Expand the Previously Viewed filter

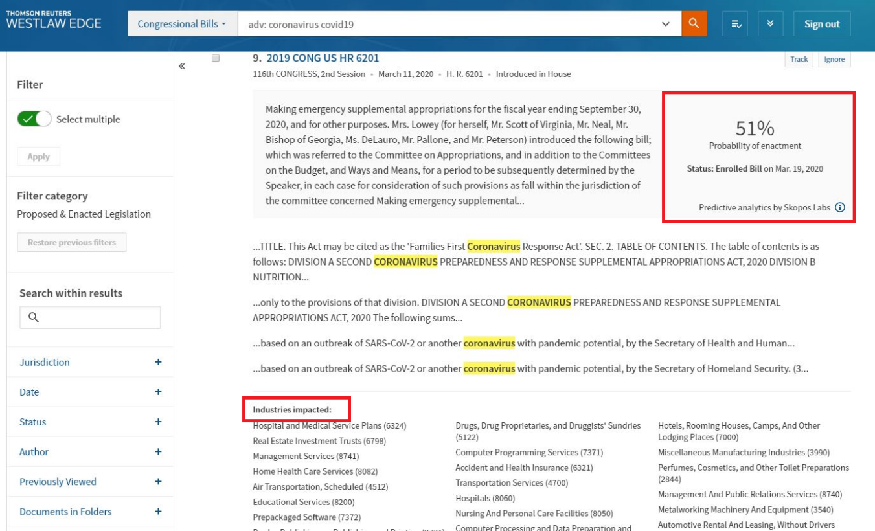coord(158,482)
